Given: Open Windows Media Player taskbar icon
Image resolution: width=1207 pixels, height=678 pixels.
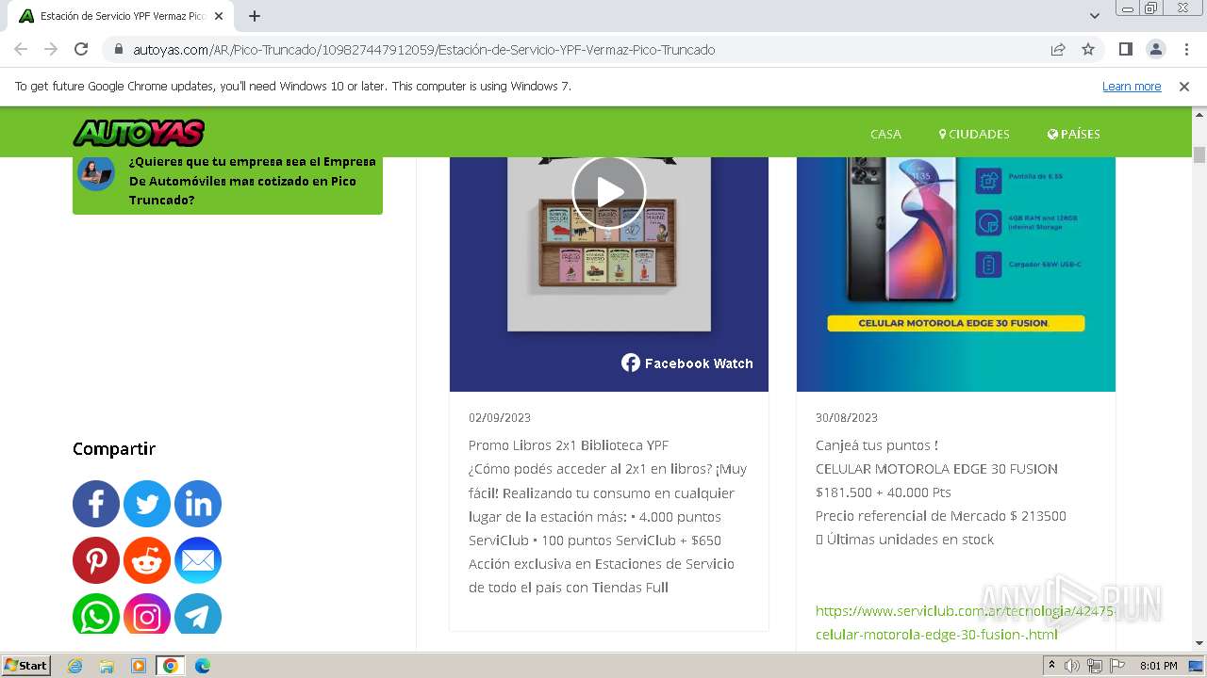Looking at the screenshot, I should point(139,666).
